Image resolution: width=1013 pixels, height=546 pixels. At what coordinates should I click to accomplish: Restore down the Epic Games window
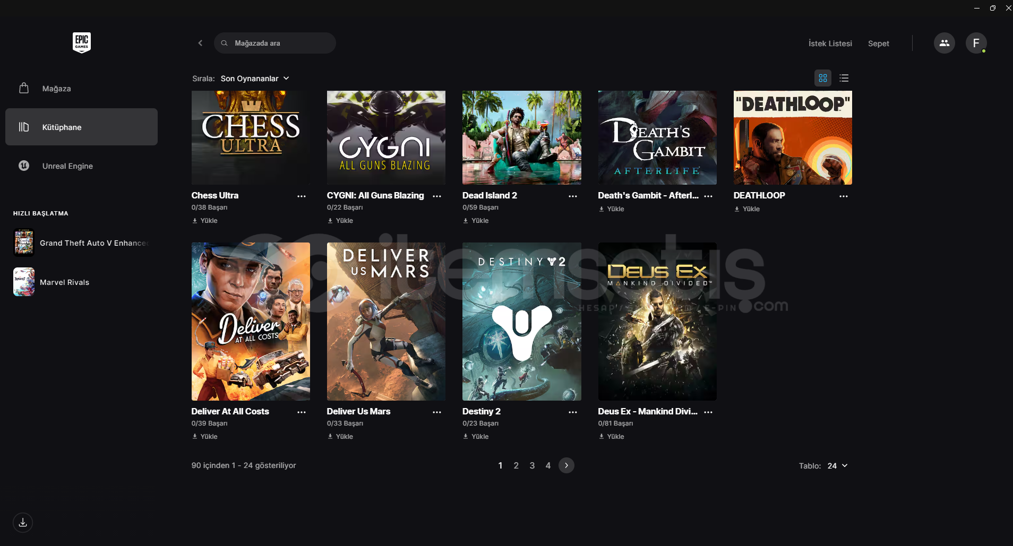[x=993, y=8]
